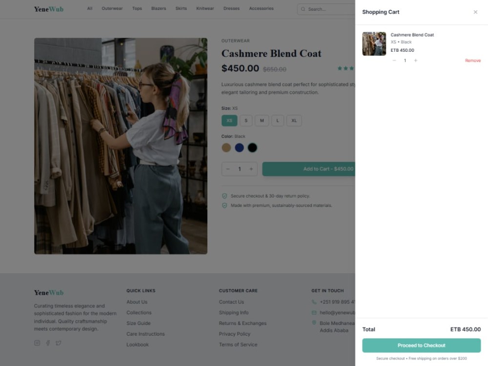The image size is (488, 366).
Task: Decrease product quantity on product page
Action: (228, 169)
